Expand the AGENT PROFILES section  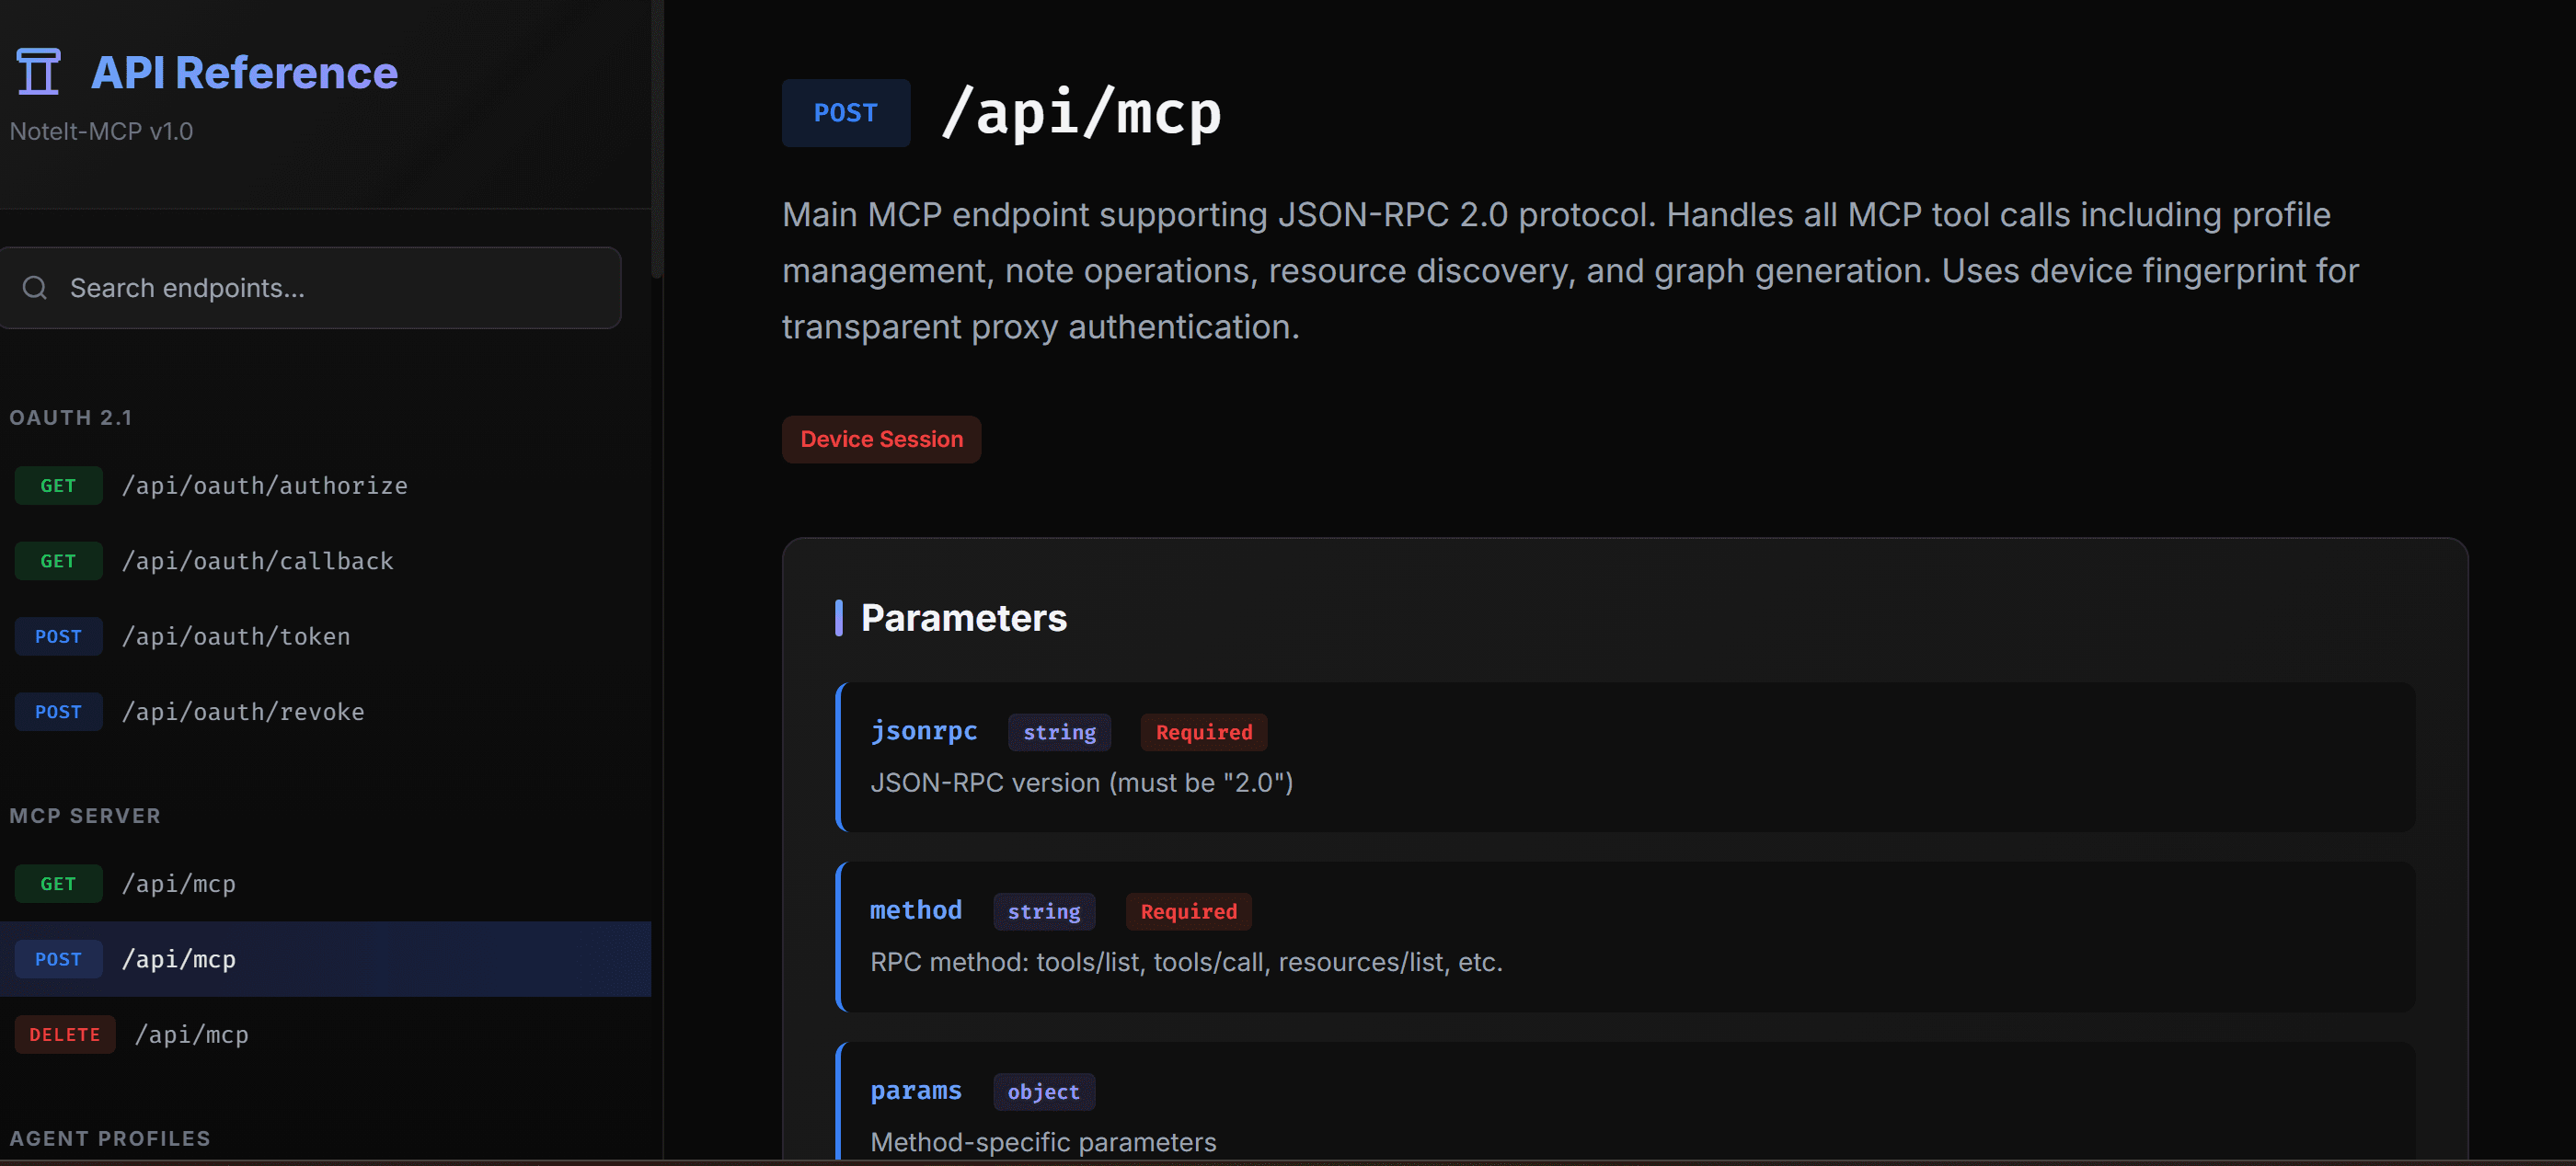coord(110,1138)
